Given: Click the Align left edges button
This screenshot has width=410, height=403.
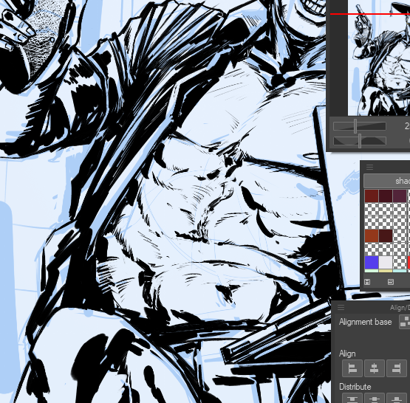Looking at the screenshot, I should coord(352,368).
